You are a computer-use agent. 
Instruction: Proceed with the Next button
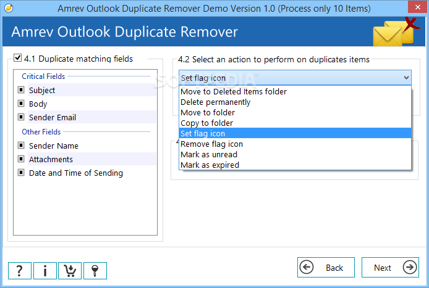(x=390, y=267)
